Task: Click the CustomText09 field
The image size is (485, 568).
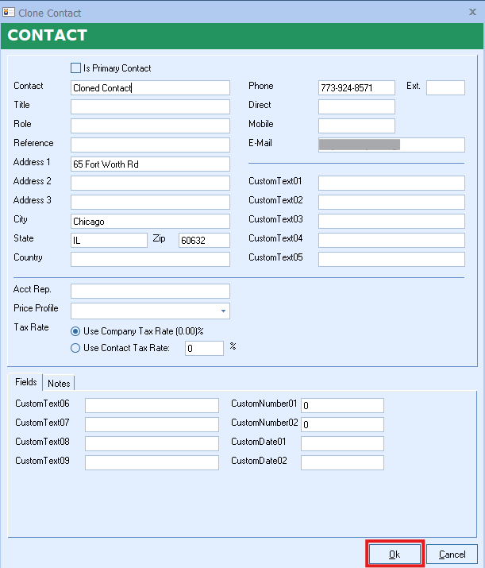Action: (x=152, y=462)
